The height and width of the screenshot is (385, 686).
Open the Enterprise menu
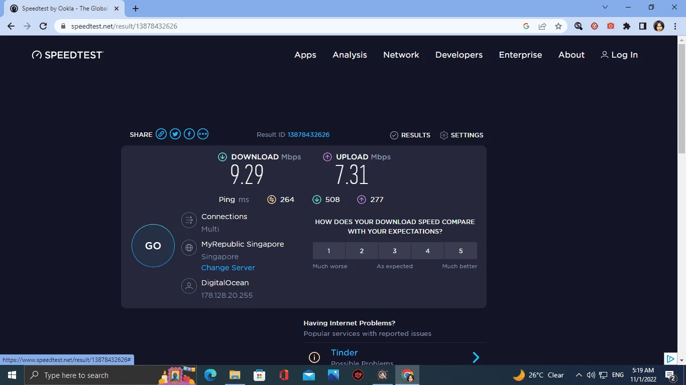[x=520, y=55]
